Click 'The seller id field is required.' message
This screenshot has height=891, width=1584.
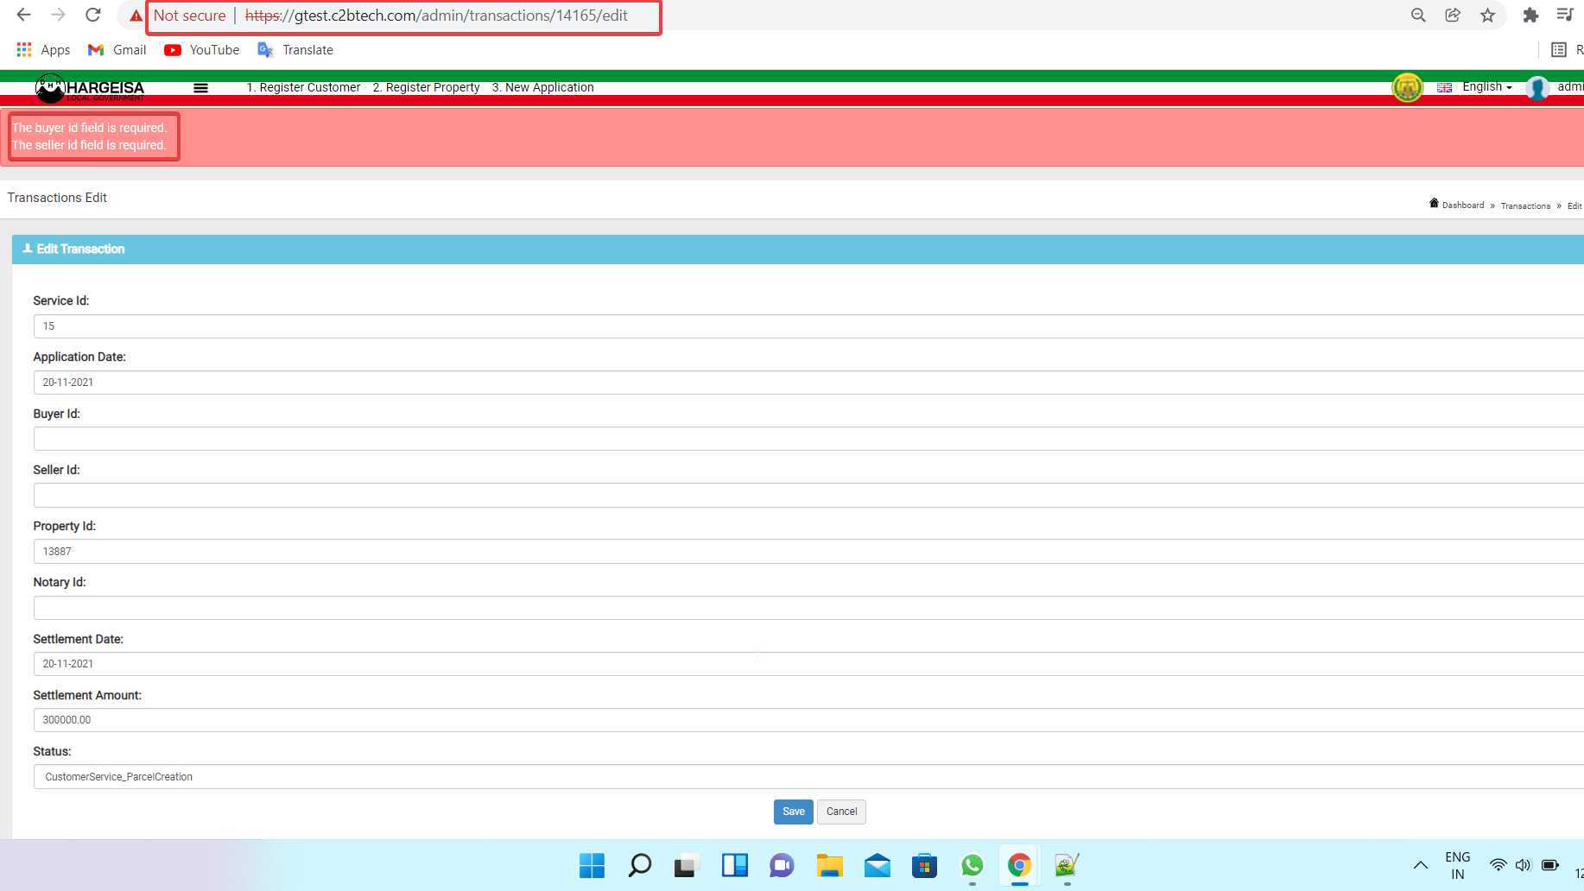(89, 145)
